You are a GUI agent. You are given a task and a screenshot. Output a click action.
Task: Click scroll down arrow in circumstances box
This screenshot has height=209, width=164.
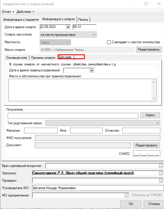pos(154,98)
